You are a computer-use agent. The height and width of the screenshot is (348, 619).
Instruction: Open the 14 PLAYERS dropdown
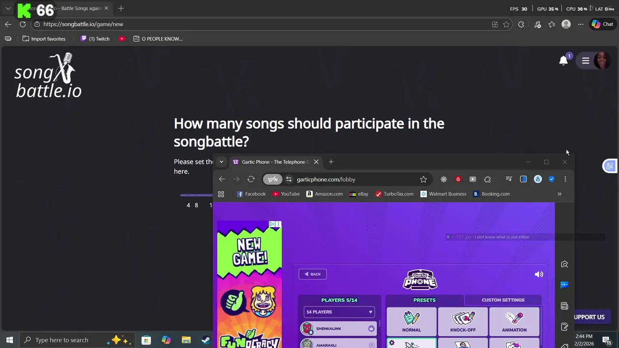click(339, 312)
